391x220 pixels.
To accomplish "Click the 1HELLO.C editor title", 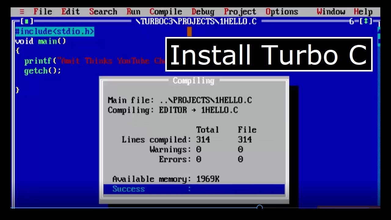I will [x=196, y=22].
